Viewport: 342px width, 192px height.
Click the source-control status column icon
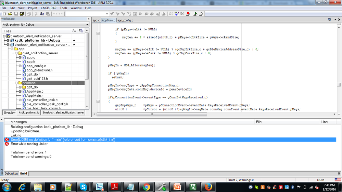tap(81, 31)
